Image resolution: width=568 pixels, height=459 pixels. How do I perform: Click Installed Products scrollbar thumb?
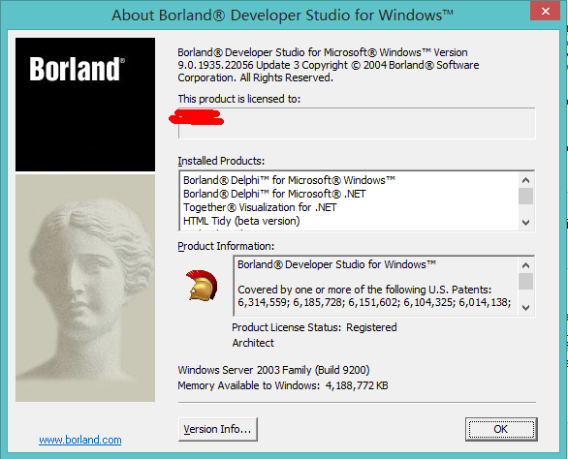[526, 196]
